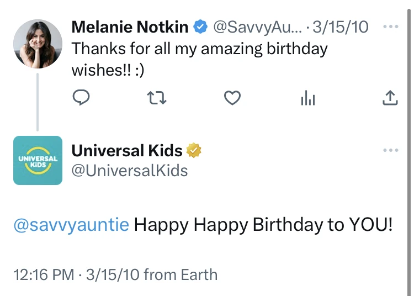Reply to Melanie Notkin's tweet

pos(81,98)
